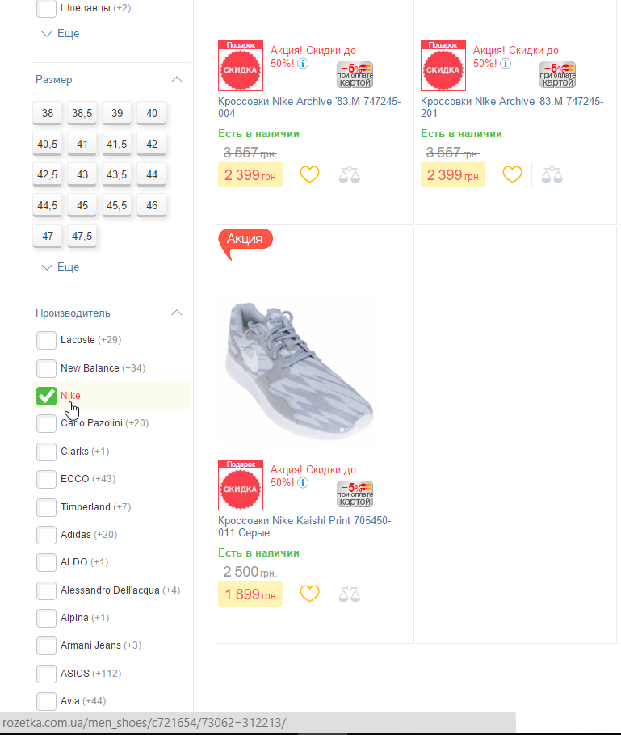Collapse the Производитель filter section

177,313
